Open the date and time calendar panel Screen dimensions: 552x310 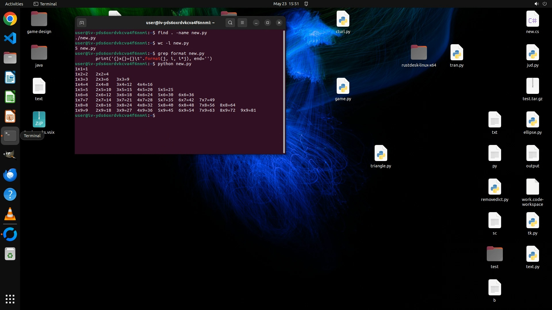286,4
